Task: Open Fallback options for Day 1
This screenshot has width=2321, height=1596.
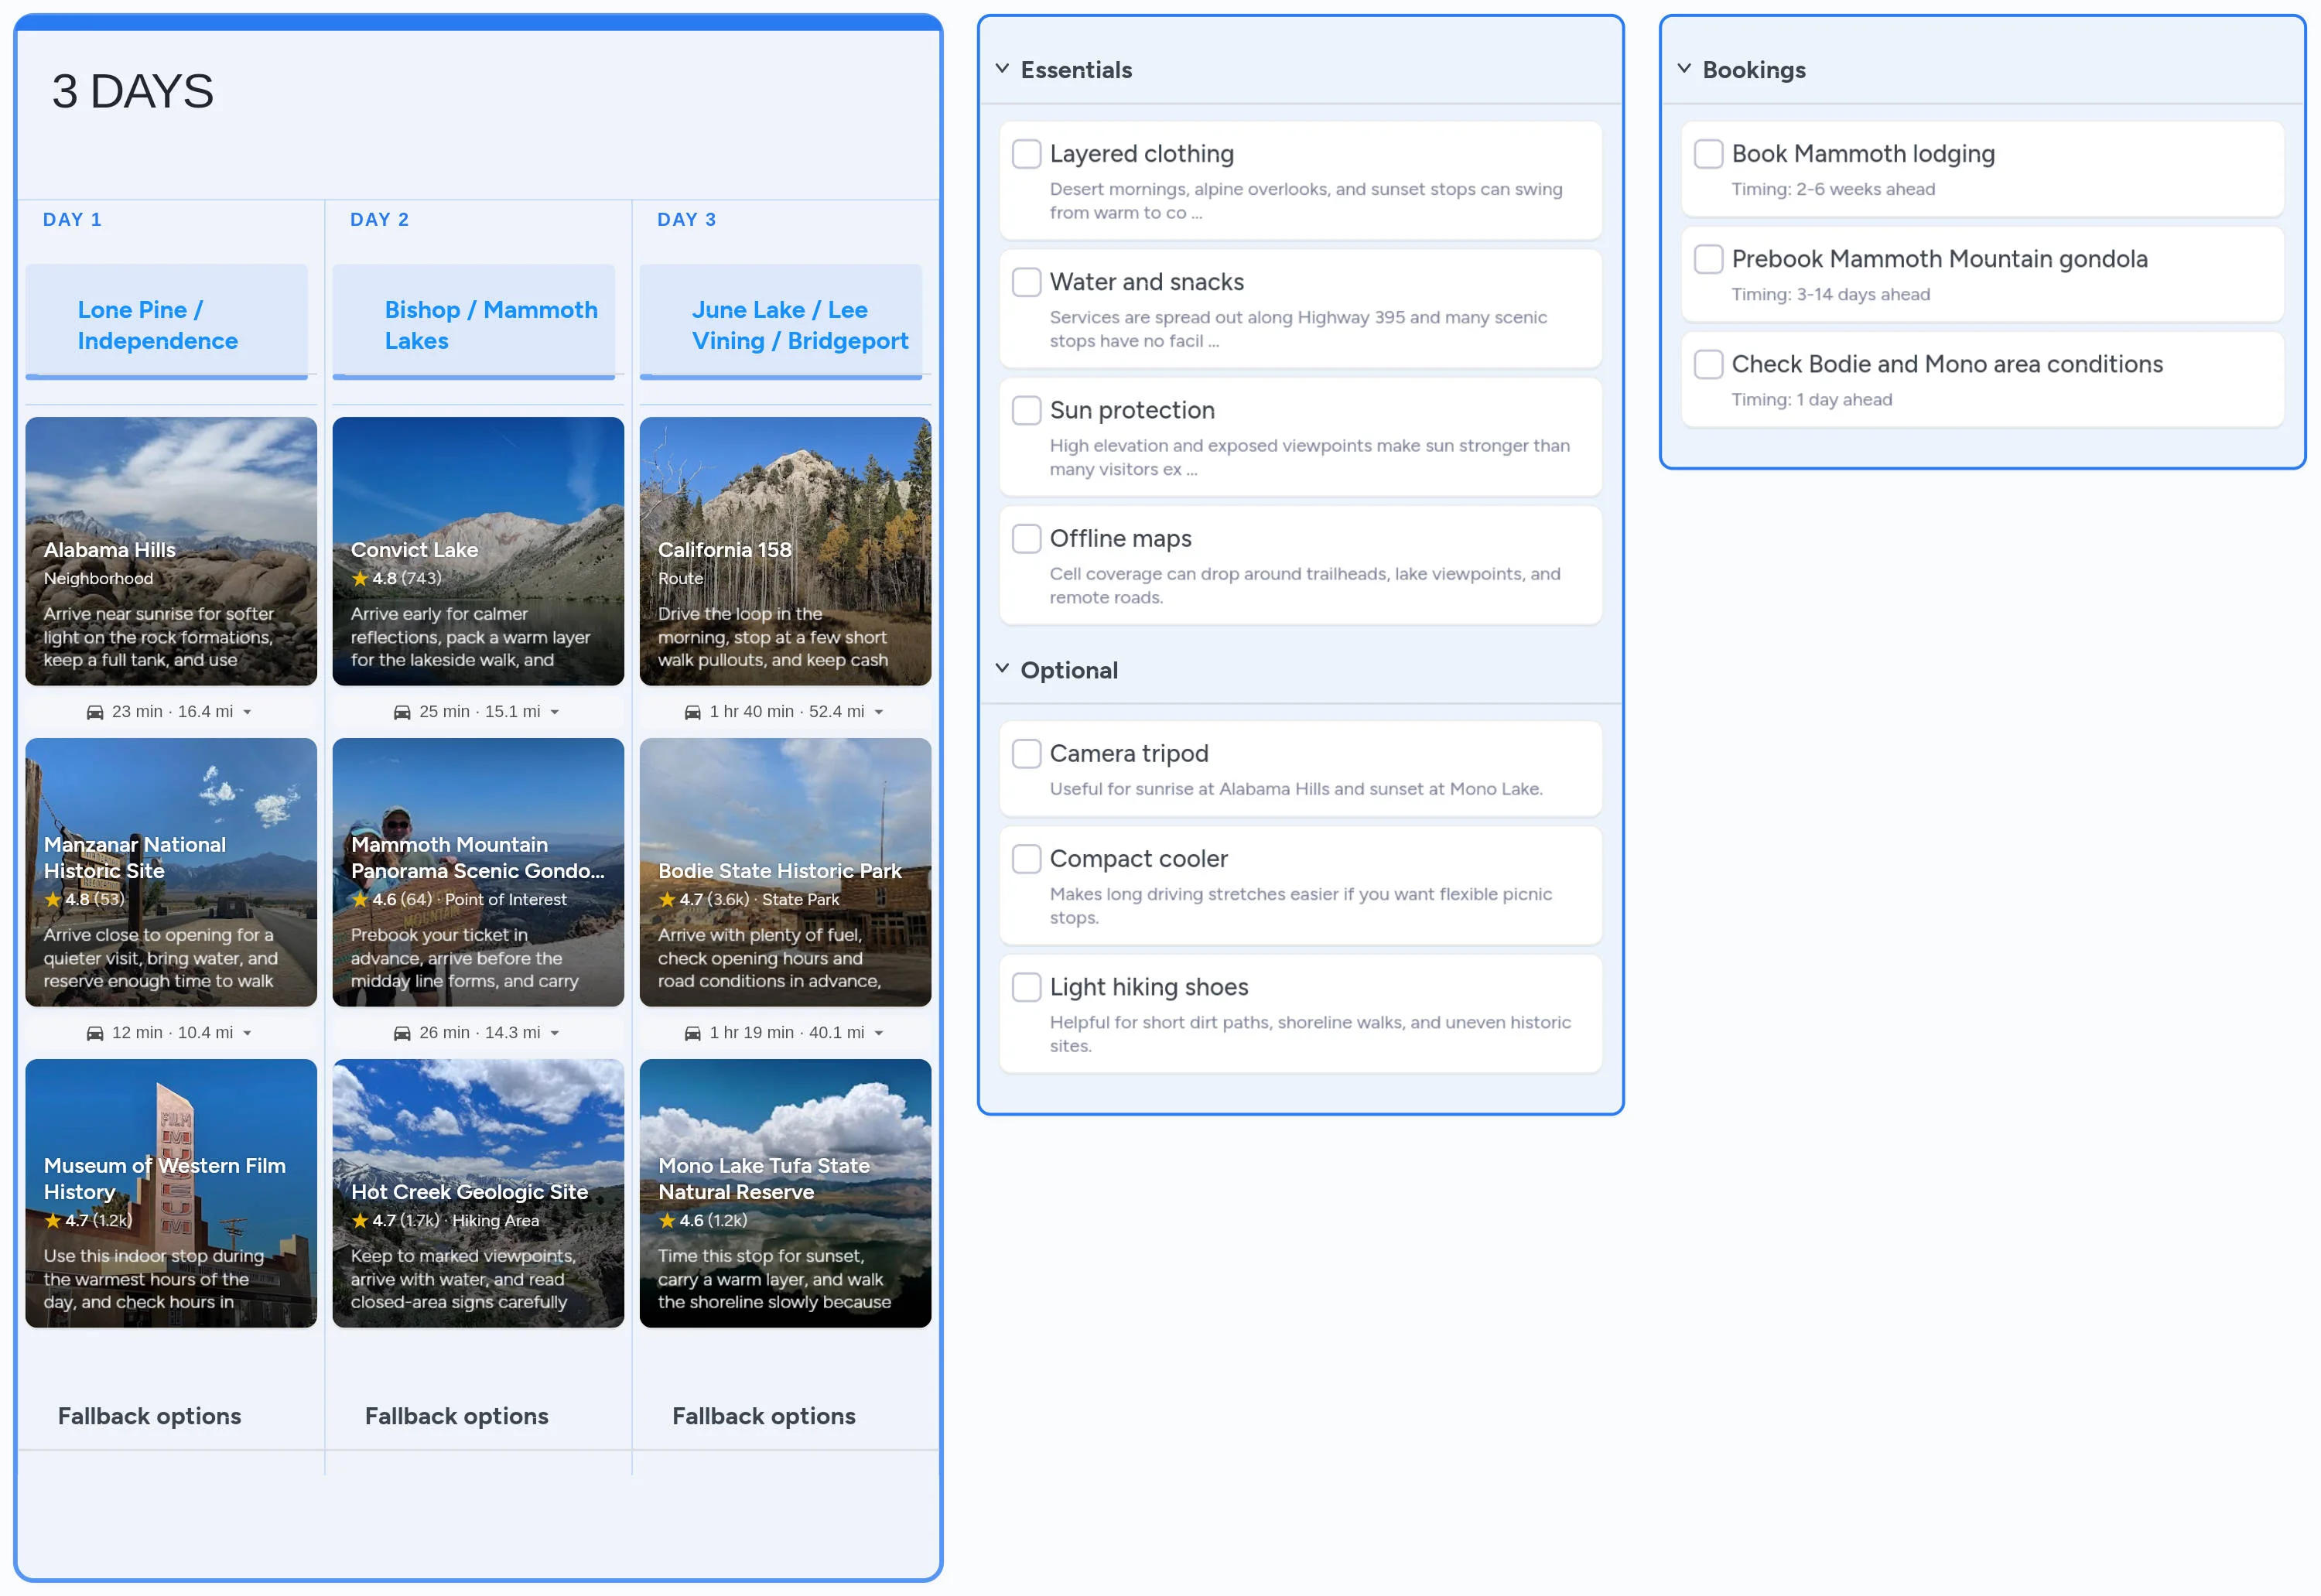Action: coord(150,1416)
